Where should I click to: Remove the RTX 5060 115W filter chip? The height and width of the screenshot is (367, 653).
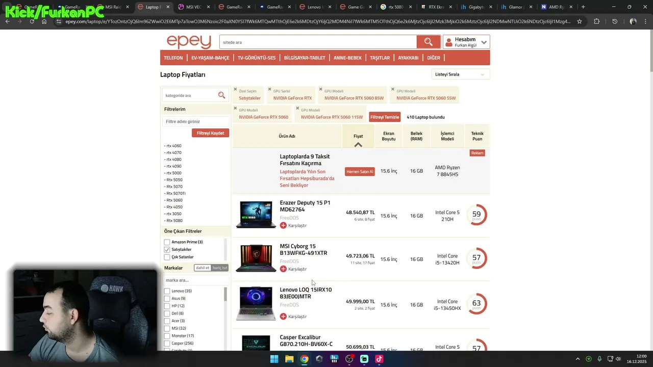(x=297, y=108)
